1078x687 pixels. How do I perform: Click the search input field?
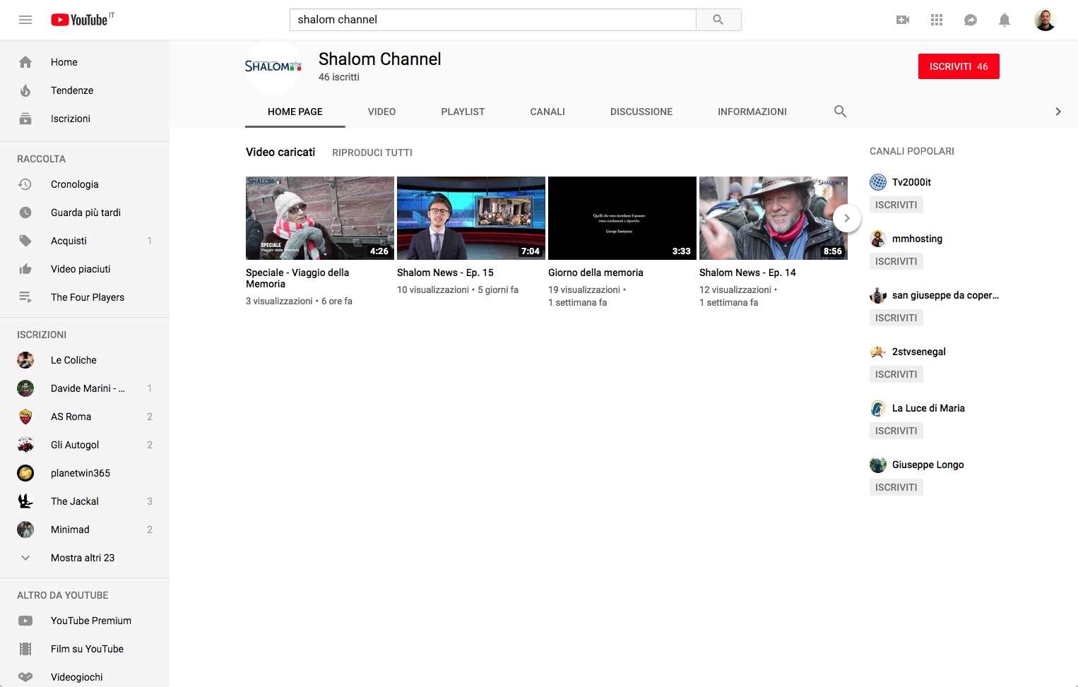(x=492, y=20)
